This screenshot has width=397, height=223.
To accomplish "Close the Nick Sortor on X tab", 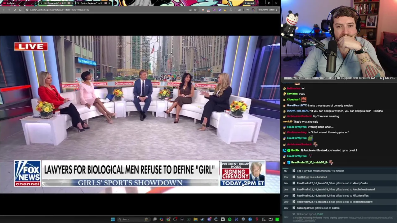I will (x=72, y=3).
